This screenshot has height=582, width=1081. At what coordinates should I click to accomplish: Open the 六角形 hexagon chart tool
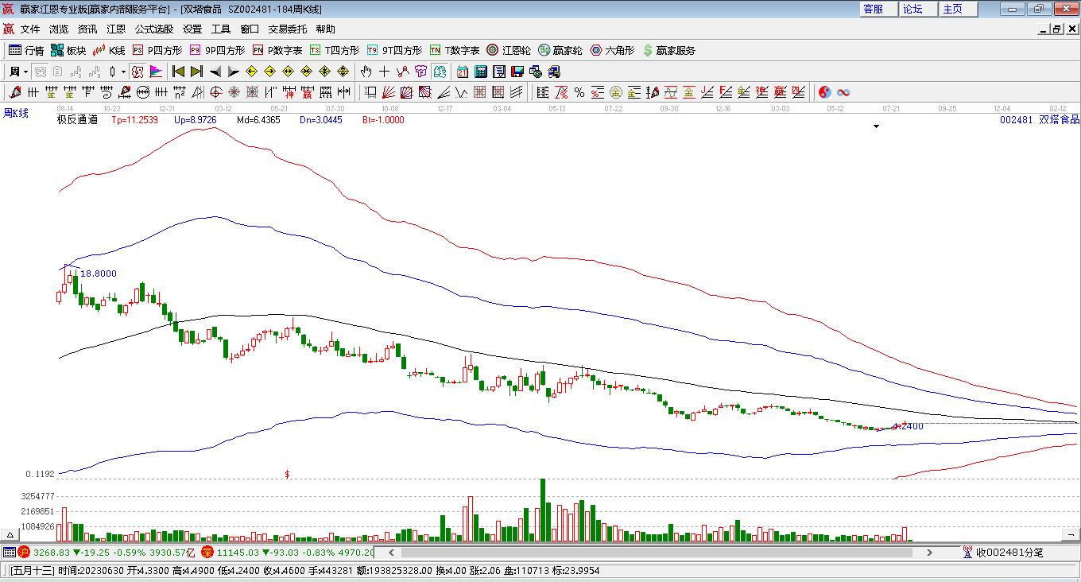pyautogui.click(x=612, y=50)
